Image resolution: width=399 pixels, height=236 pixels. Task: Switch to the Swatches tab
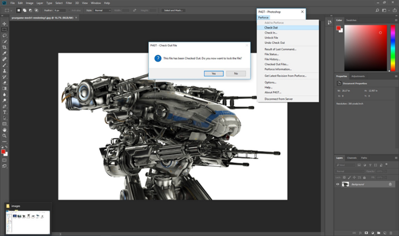click(x=351, y=20)
